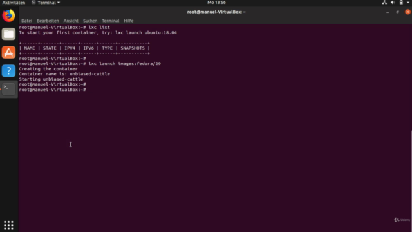Click the IPV6 column header
This screenshot has height=232, width=412.
89,48
